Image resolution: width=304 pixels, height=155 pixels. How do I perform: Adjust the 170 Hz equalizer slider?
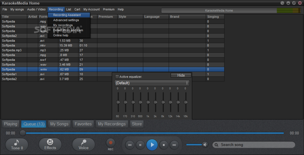tap(126, 102)
